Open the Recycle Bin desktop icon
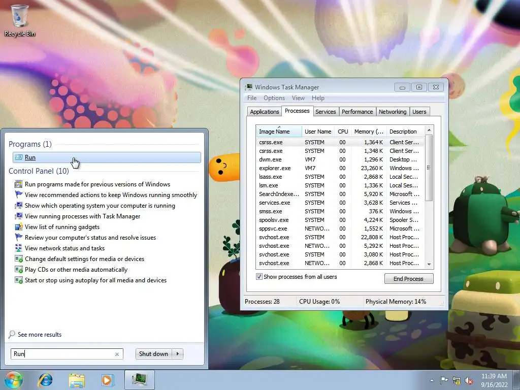520x390 pixels. coord(20,20)
